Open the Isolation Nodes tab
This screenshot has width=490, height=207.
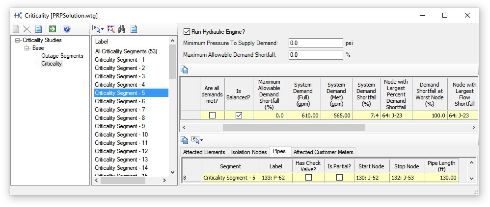coord(249,152)
